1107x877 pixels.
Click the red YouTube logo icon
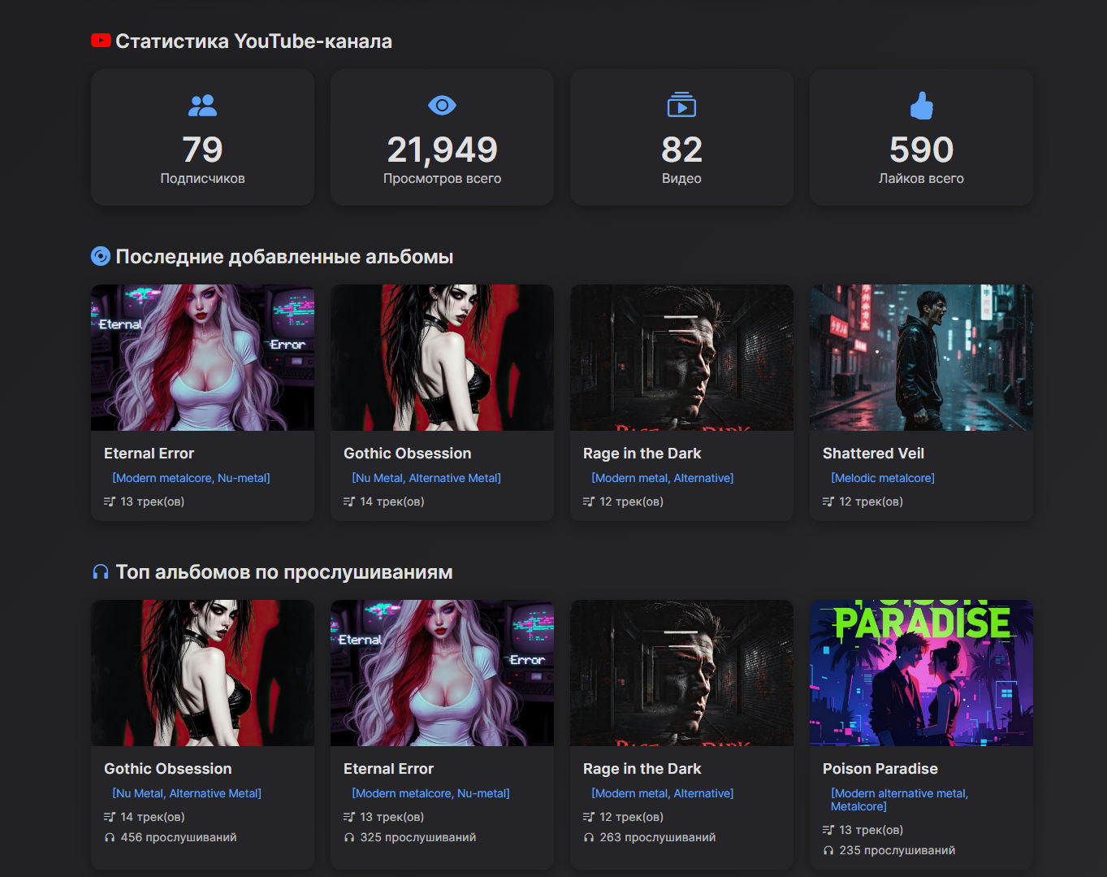[x=101, y=41]
